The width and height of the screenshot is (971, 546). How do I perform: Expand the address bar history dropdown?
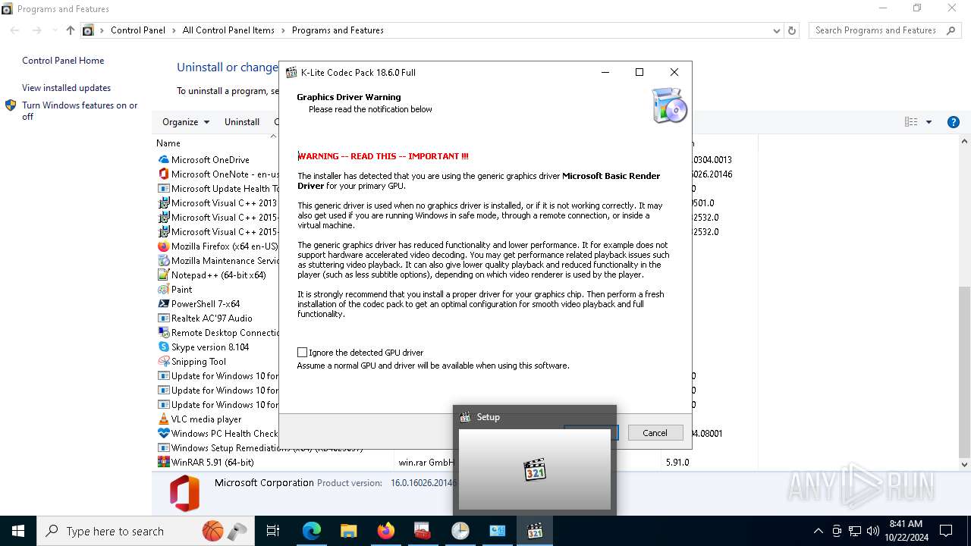776,30
